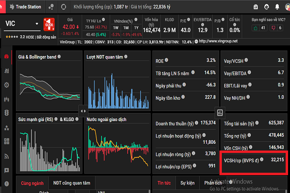
Task: Click info icon under EV/EBITDA
Action: pos(203,25)
